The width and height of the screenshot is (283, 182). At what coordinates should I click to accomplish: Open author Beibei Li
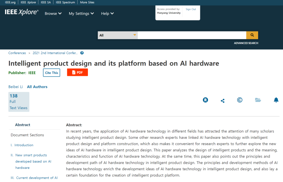[x=15, y=87]
